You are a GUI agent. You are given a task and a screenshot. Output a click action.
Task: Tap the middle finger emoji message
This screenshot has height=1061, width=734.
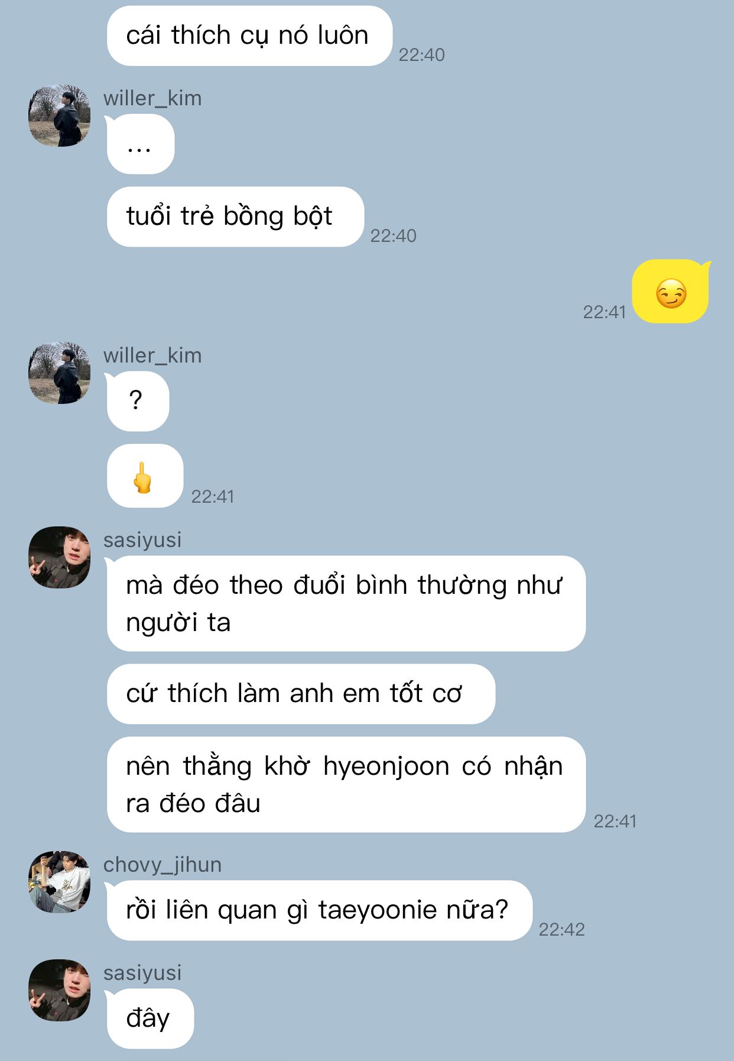pos(145,476)
